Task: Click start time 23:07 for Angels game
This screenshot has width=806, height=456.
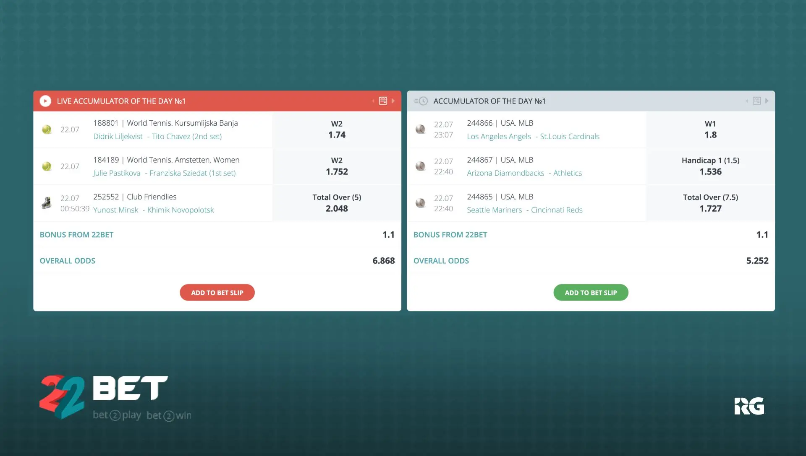Action: 443,135
